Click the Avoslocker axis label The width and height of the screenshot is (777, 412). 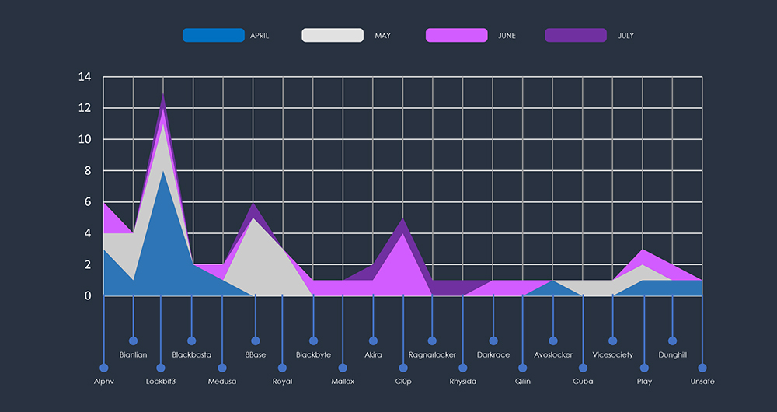pyautogui.click(x=553, y=355)
